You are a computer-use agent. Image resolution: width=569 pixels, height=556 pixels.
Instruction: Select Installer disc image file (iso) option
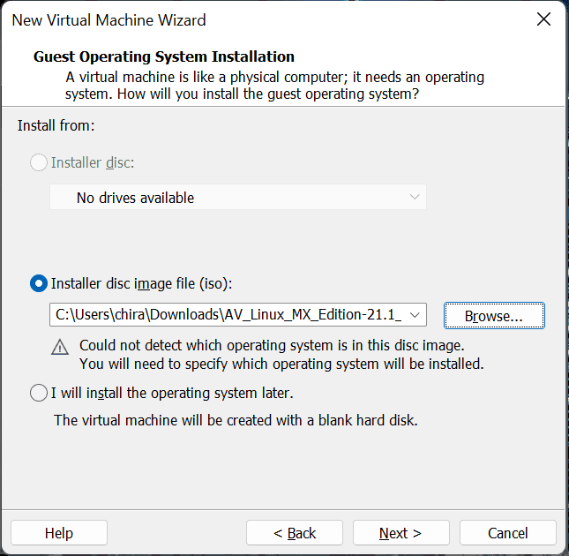39,283
